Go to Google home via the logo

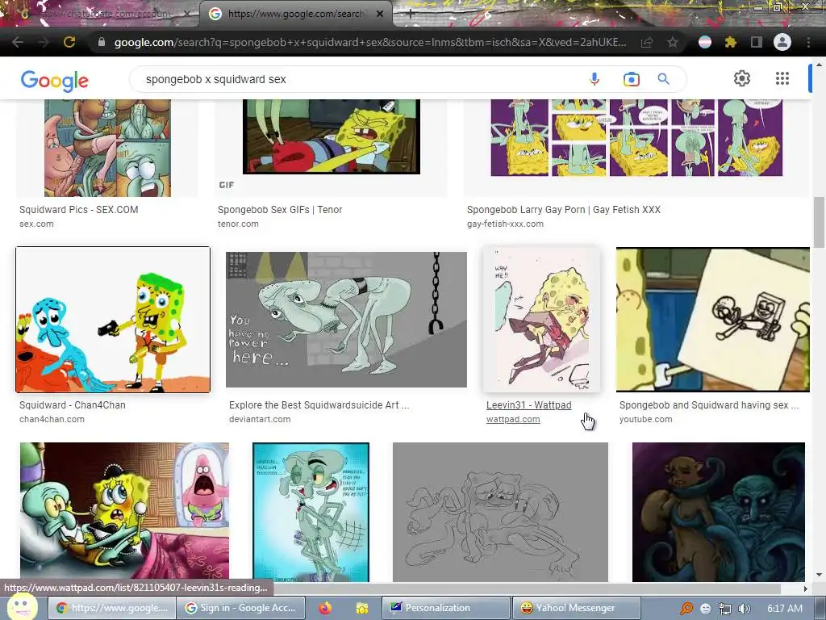[55, 81]
